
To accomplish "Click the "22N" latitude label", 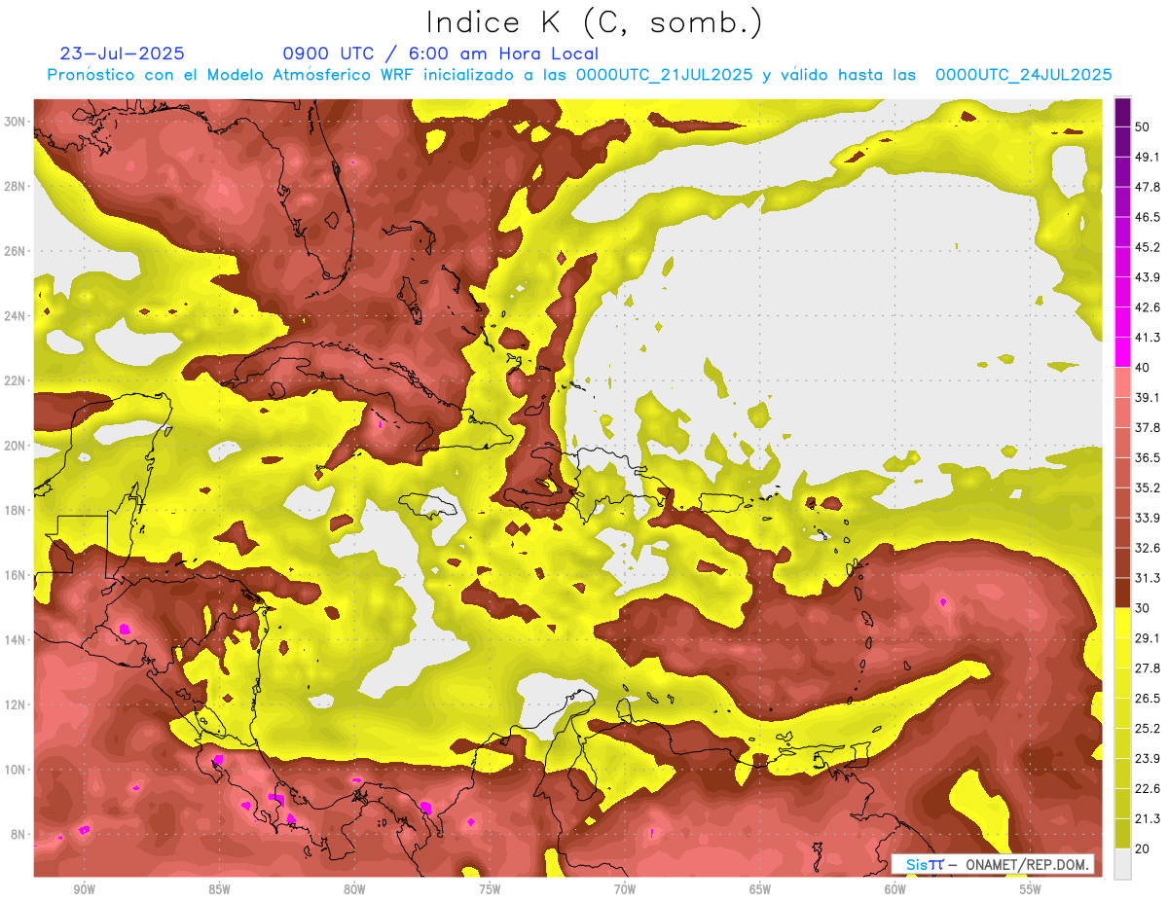I will [x=15, y=380].
